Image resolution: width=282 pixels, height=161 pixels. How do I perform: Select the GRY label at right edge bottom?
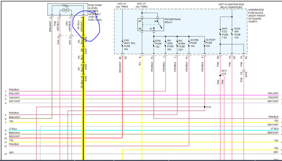coord(276,152)
